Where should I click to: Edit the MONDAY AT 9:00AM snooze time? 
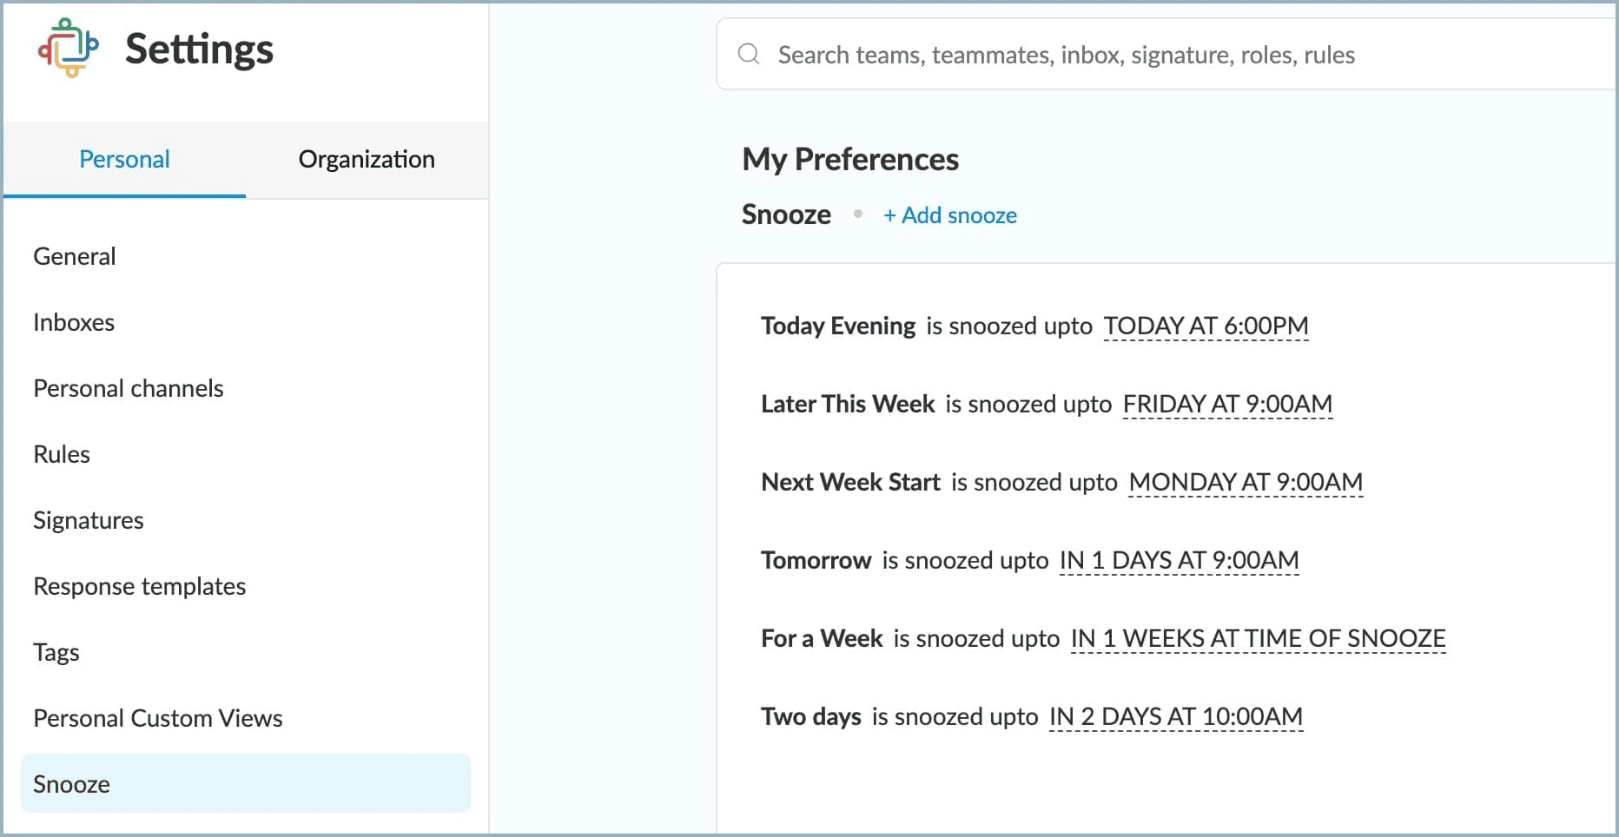(1246, 482)
